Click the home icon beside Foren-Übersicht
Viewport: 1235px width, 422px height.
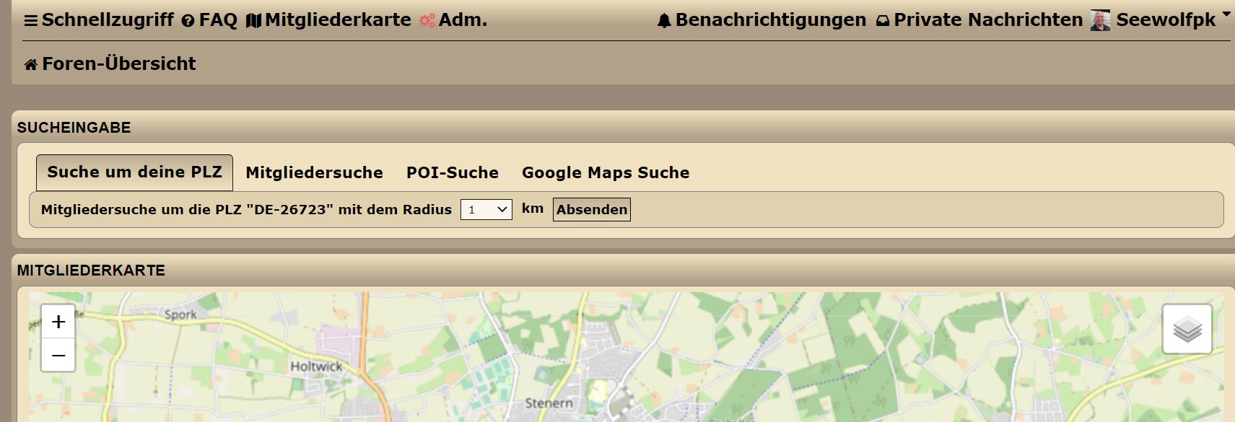pos(31,65)
